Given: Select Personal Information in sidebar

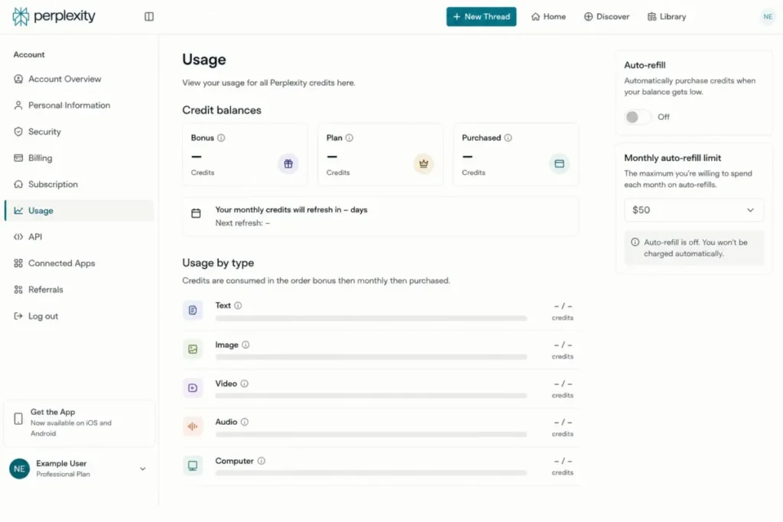Looking at the screenshot, I should click(x=80, y=105).
